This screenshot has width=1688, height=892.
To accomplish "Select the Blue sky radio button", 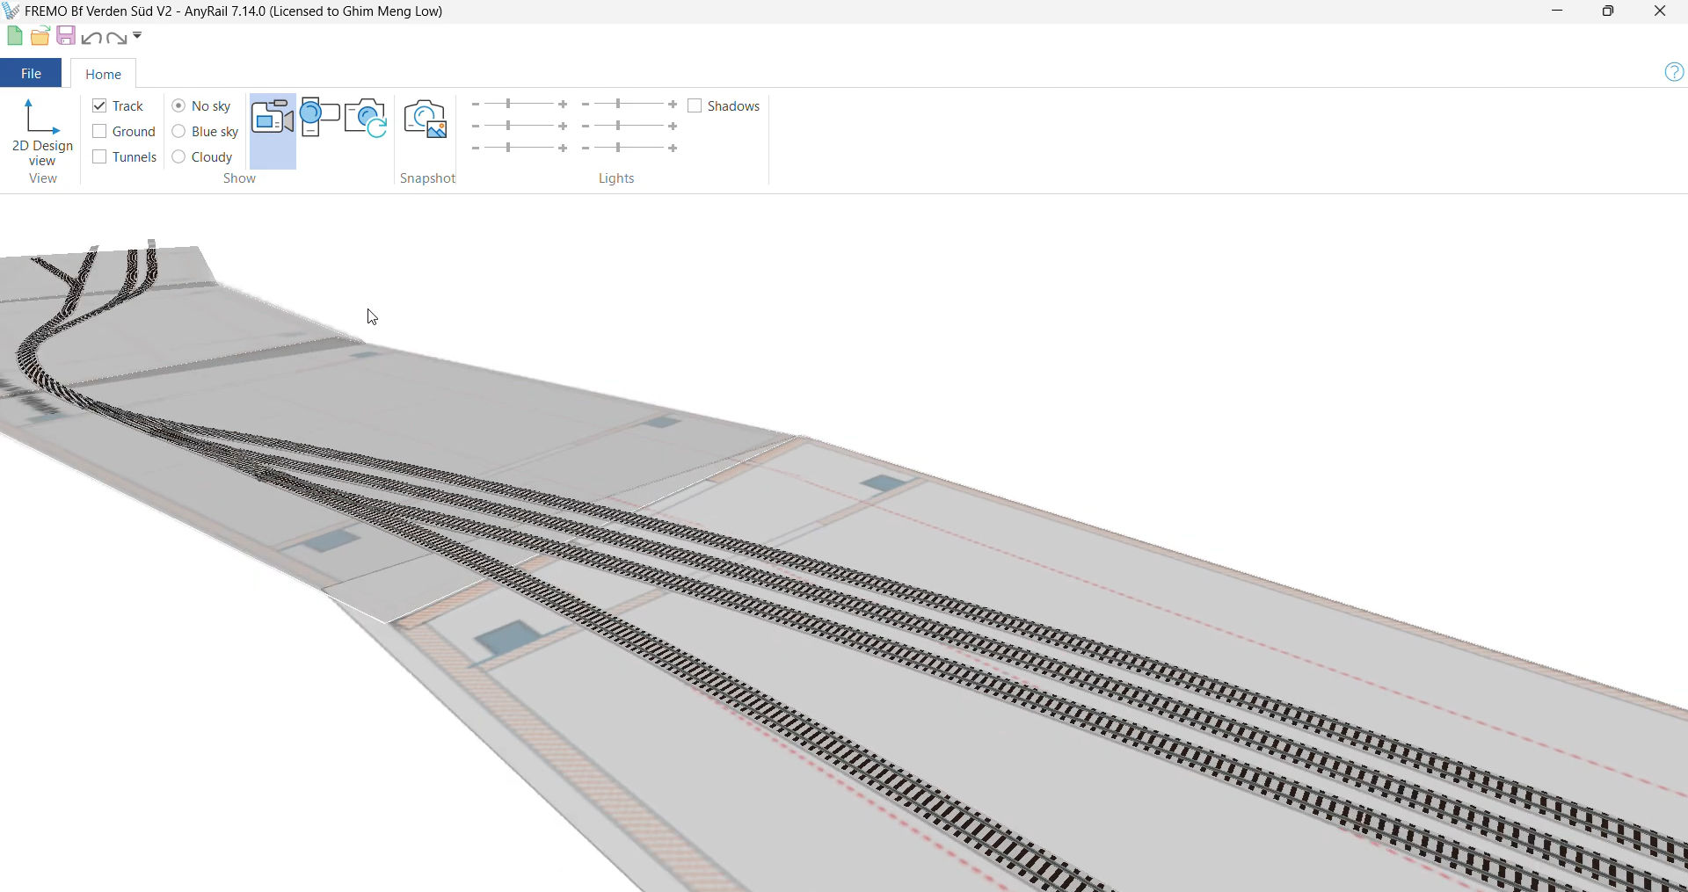I will [x=178, y=131].
